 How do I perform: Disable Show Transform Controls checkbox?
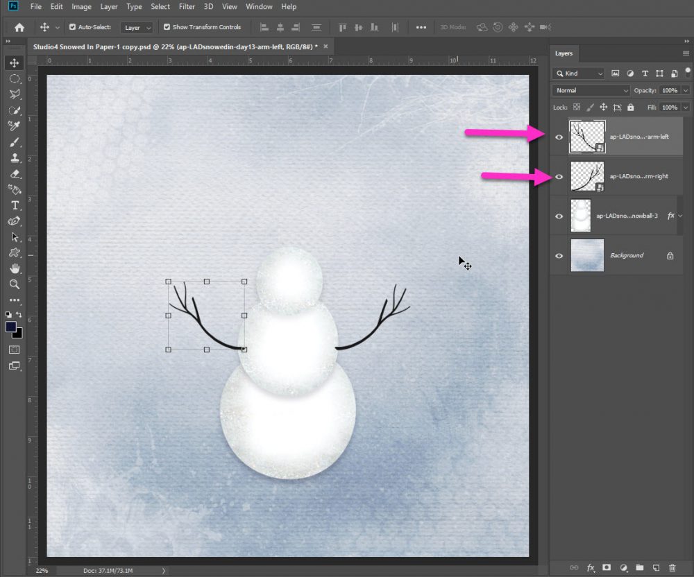click(167, 27)
